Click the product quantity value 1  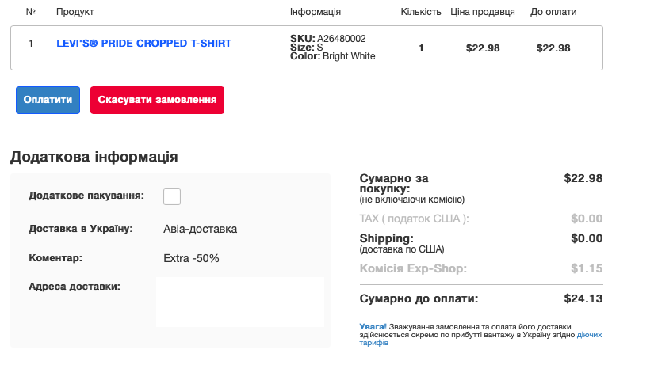tap(421, 48)
